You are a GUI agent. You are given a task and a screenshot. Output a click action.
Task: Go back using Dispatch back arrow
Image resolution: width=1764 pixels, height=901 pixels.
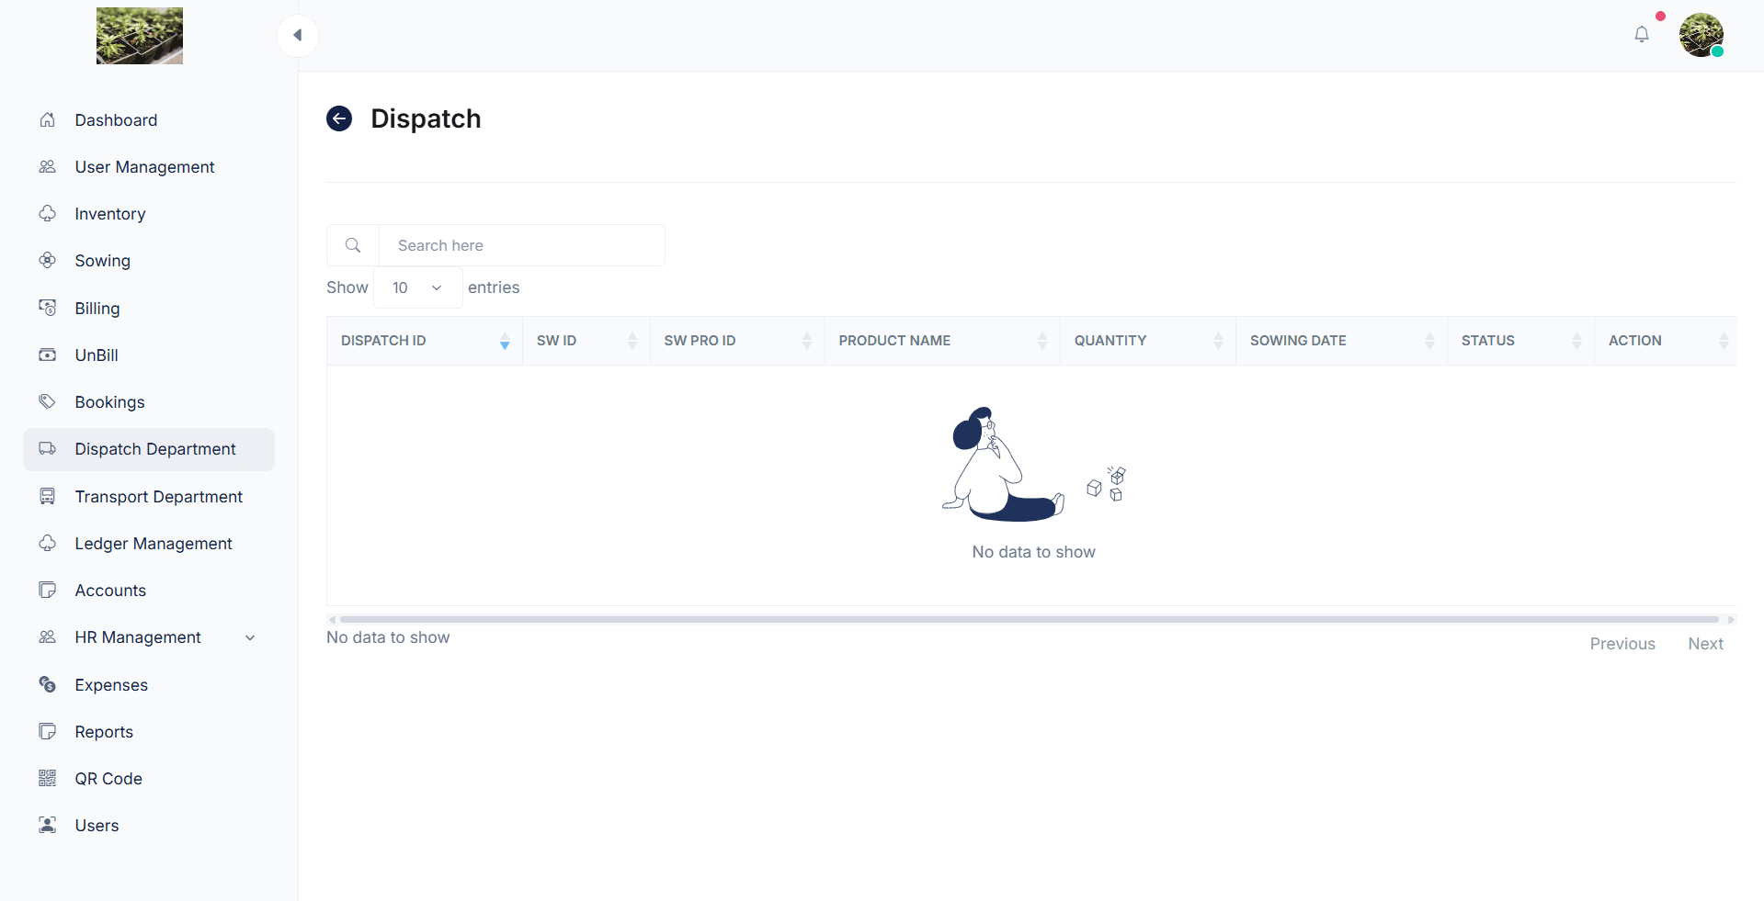point(339,118)
